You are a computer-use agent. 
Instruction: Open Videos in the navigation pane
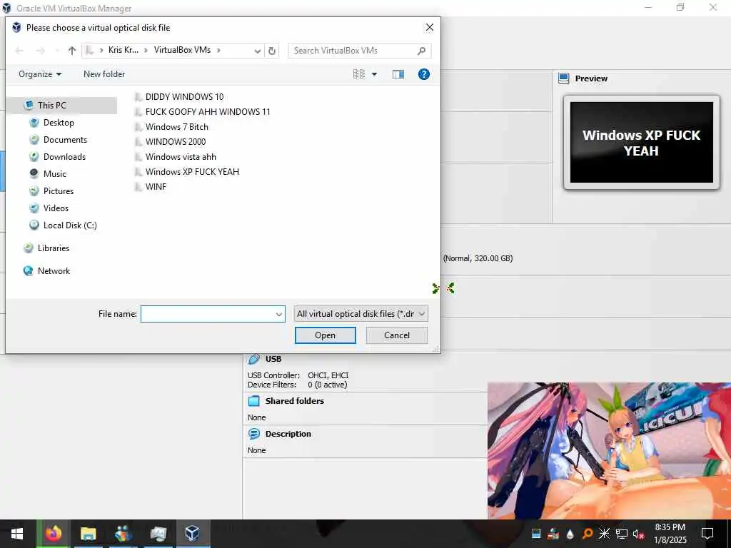tap(56, 208)
